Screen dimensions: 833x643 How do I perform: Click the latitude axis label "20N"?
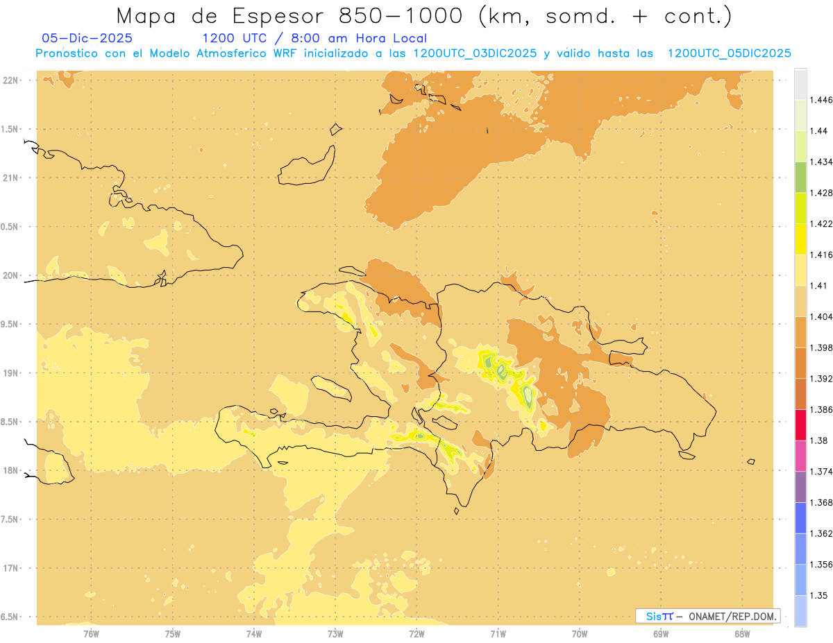click(10, 275)
